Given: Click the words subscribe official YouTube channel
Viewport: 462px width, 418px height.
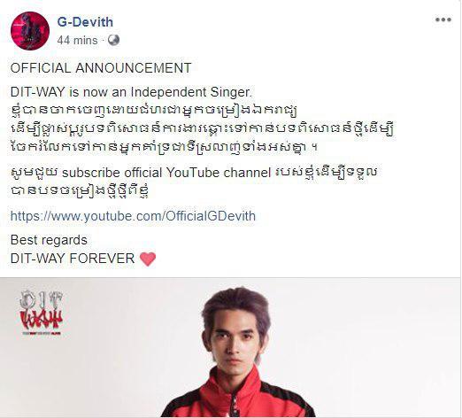Looking at the screenshot, I should tap(166, 173).
